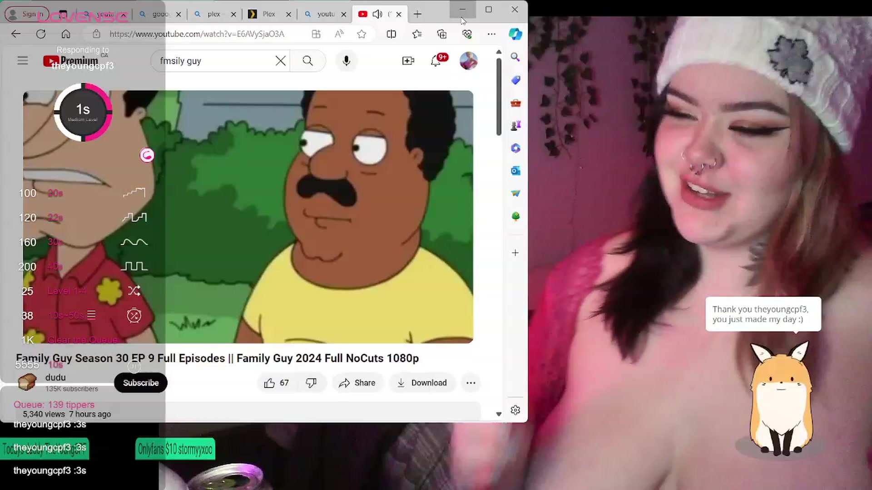872x490 pixels.
Task: Open more actions below the video
Action: (x=471, y=383)
